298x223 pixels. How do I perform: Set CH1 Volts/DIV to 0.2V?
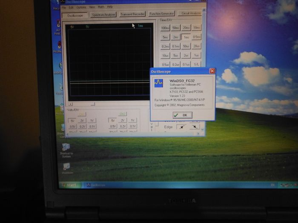click(x=82, y=127)
